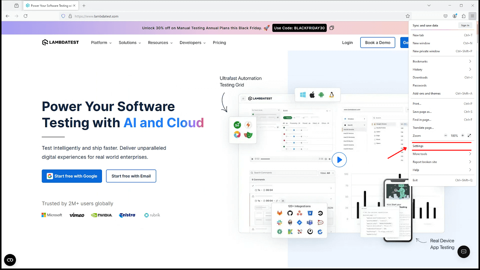Expand the Platform navigation dropdown
This screenshot has width=480, height=270.
tap(101, 43)
